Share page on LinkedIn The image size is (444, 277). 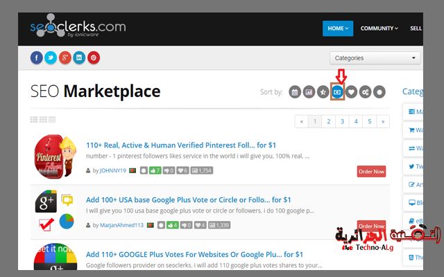pyautogui.click(x=79, y=58)
